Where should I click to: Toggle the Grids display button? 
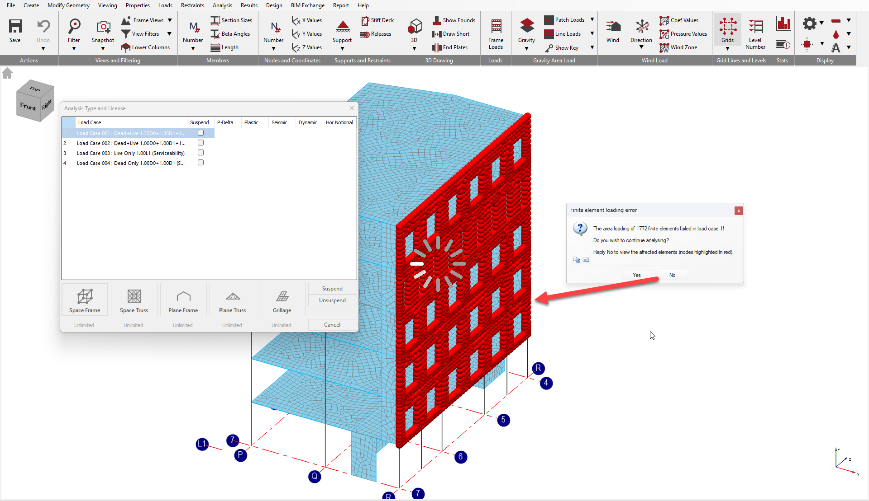(x=728, y=31)
